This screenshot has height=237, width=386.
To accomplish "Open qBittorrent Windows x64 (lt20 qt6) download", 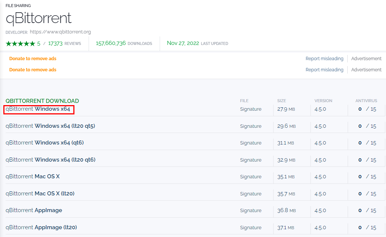I will (51, 160).
